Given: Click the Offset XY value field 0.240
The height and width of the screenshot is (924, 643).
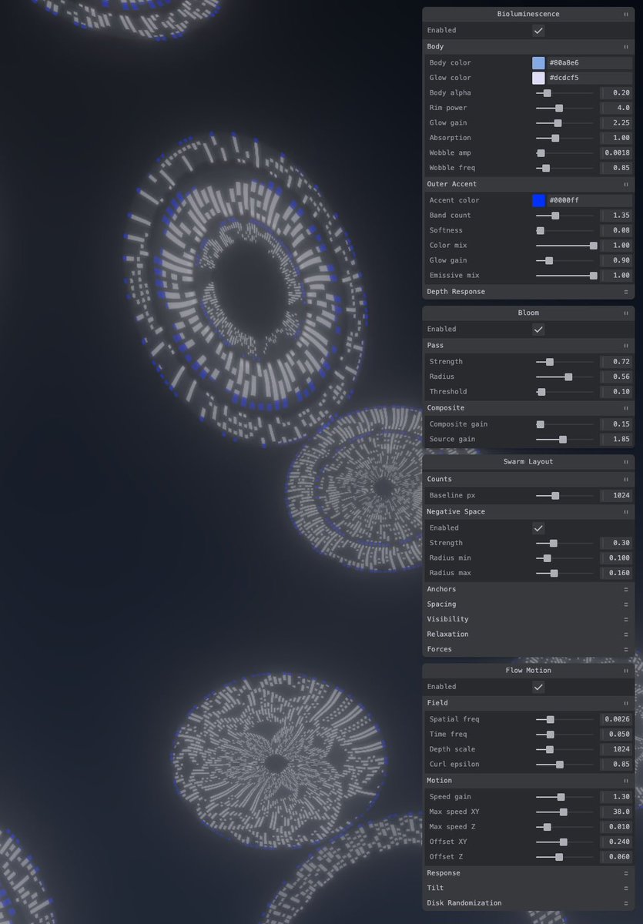Looking at the screenshot, I should click(x=616, y=842).
